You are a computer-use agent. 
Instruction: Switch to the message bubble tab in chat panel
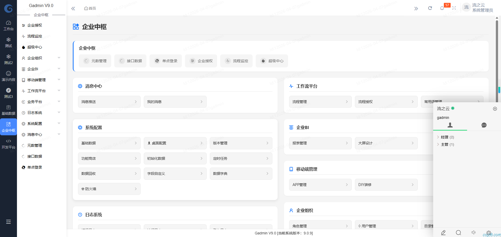click(484, 125)
